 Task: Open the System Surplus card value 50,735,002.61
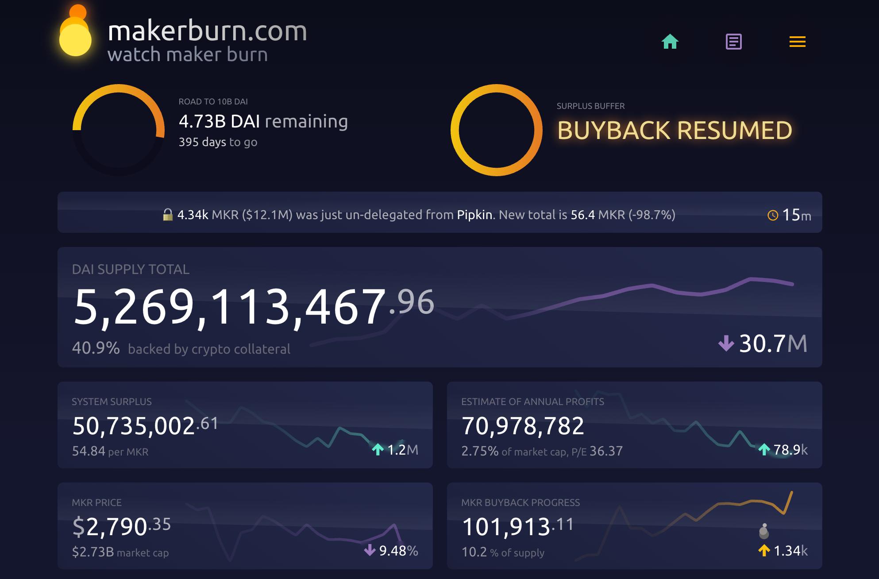[x=145, y=425]
